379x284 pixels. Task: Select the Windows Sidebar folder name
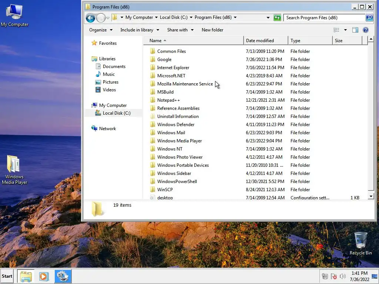pos(174,173)
